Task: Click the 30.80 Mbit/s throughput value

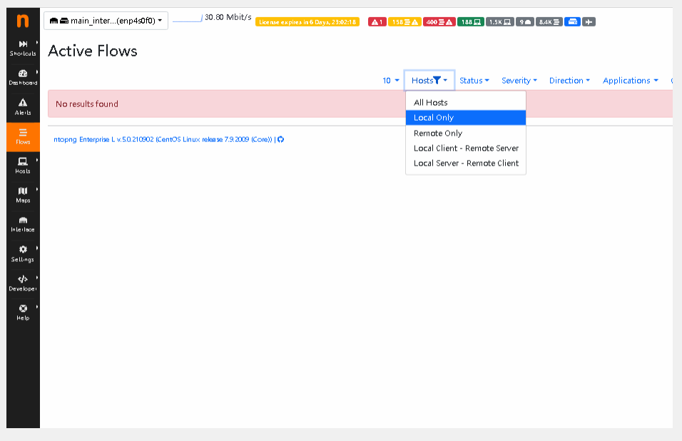Action: (x=228, y=17)
